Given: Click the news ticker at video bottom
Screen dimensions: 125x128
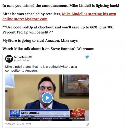Looking at the screenshot, I should pos(47,118).
